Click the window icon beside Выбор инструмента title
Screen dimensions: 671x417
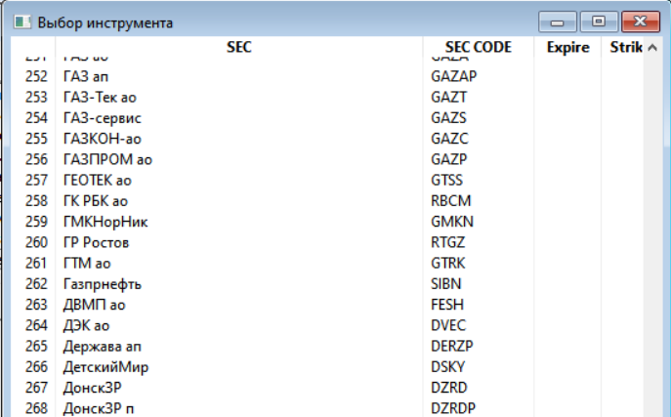click(x=22, y=21)
